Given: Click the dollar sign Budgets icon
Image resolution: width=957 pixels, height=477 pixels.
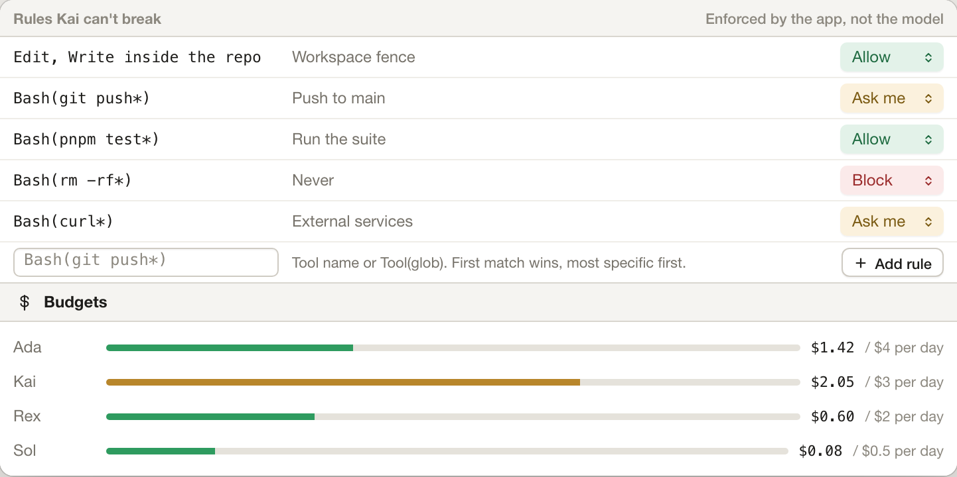Looking at the screenshot, I should tap(25, 302).
